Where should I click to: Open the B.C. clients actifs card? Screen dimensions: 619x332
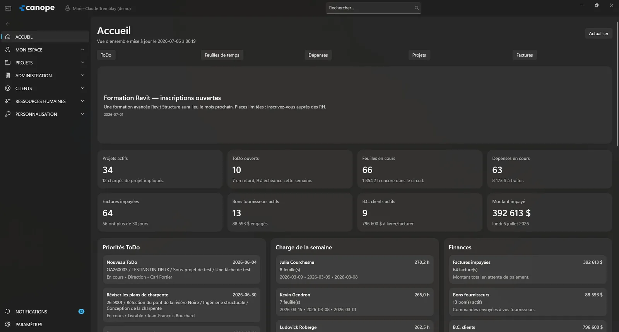coord(420,212)
